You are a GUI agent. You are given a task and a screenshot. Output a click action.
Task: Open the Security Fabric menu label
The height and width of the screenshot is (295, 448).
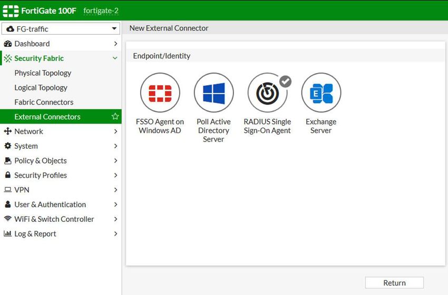coord(39,58)
